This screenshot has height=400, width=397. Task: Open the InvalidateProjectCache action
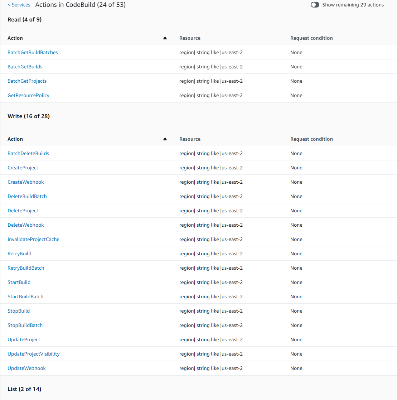click(x=33, y=239)
